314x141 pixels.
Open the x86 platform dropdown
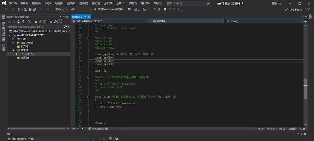pos(81,10)
